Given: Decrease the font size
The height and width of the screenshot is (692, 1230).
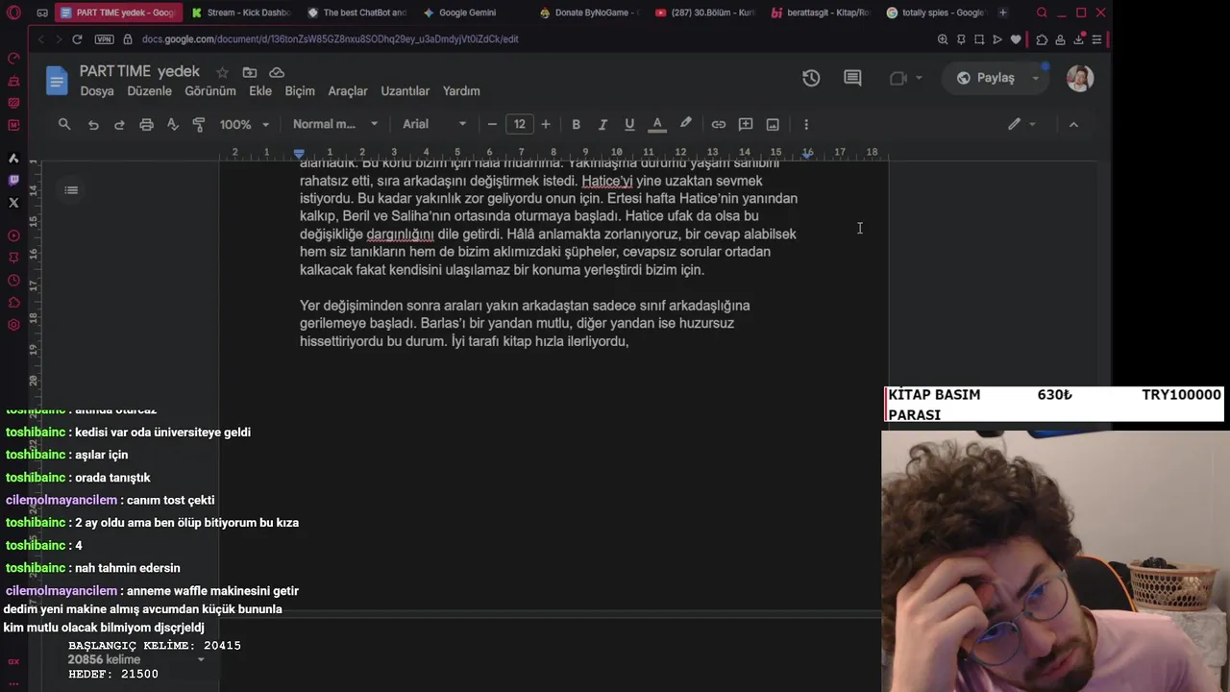Looking at the screenshot, I should click(x=492, y=124).
